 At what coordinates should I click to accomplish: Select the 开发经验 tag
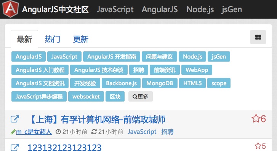(x=85, y=83)
